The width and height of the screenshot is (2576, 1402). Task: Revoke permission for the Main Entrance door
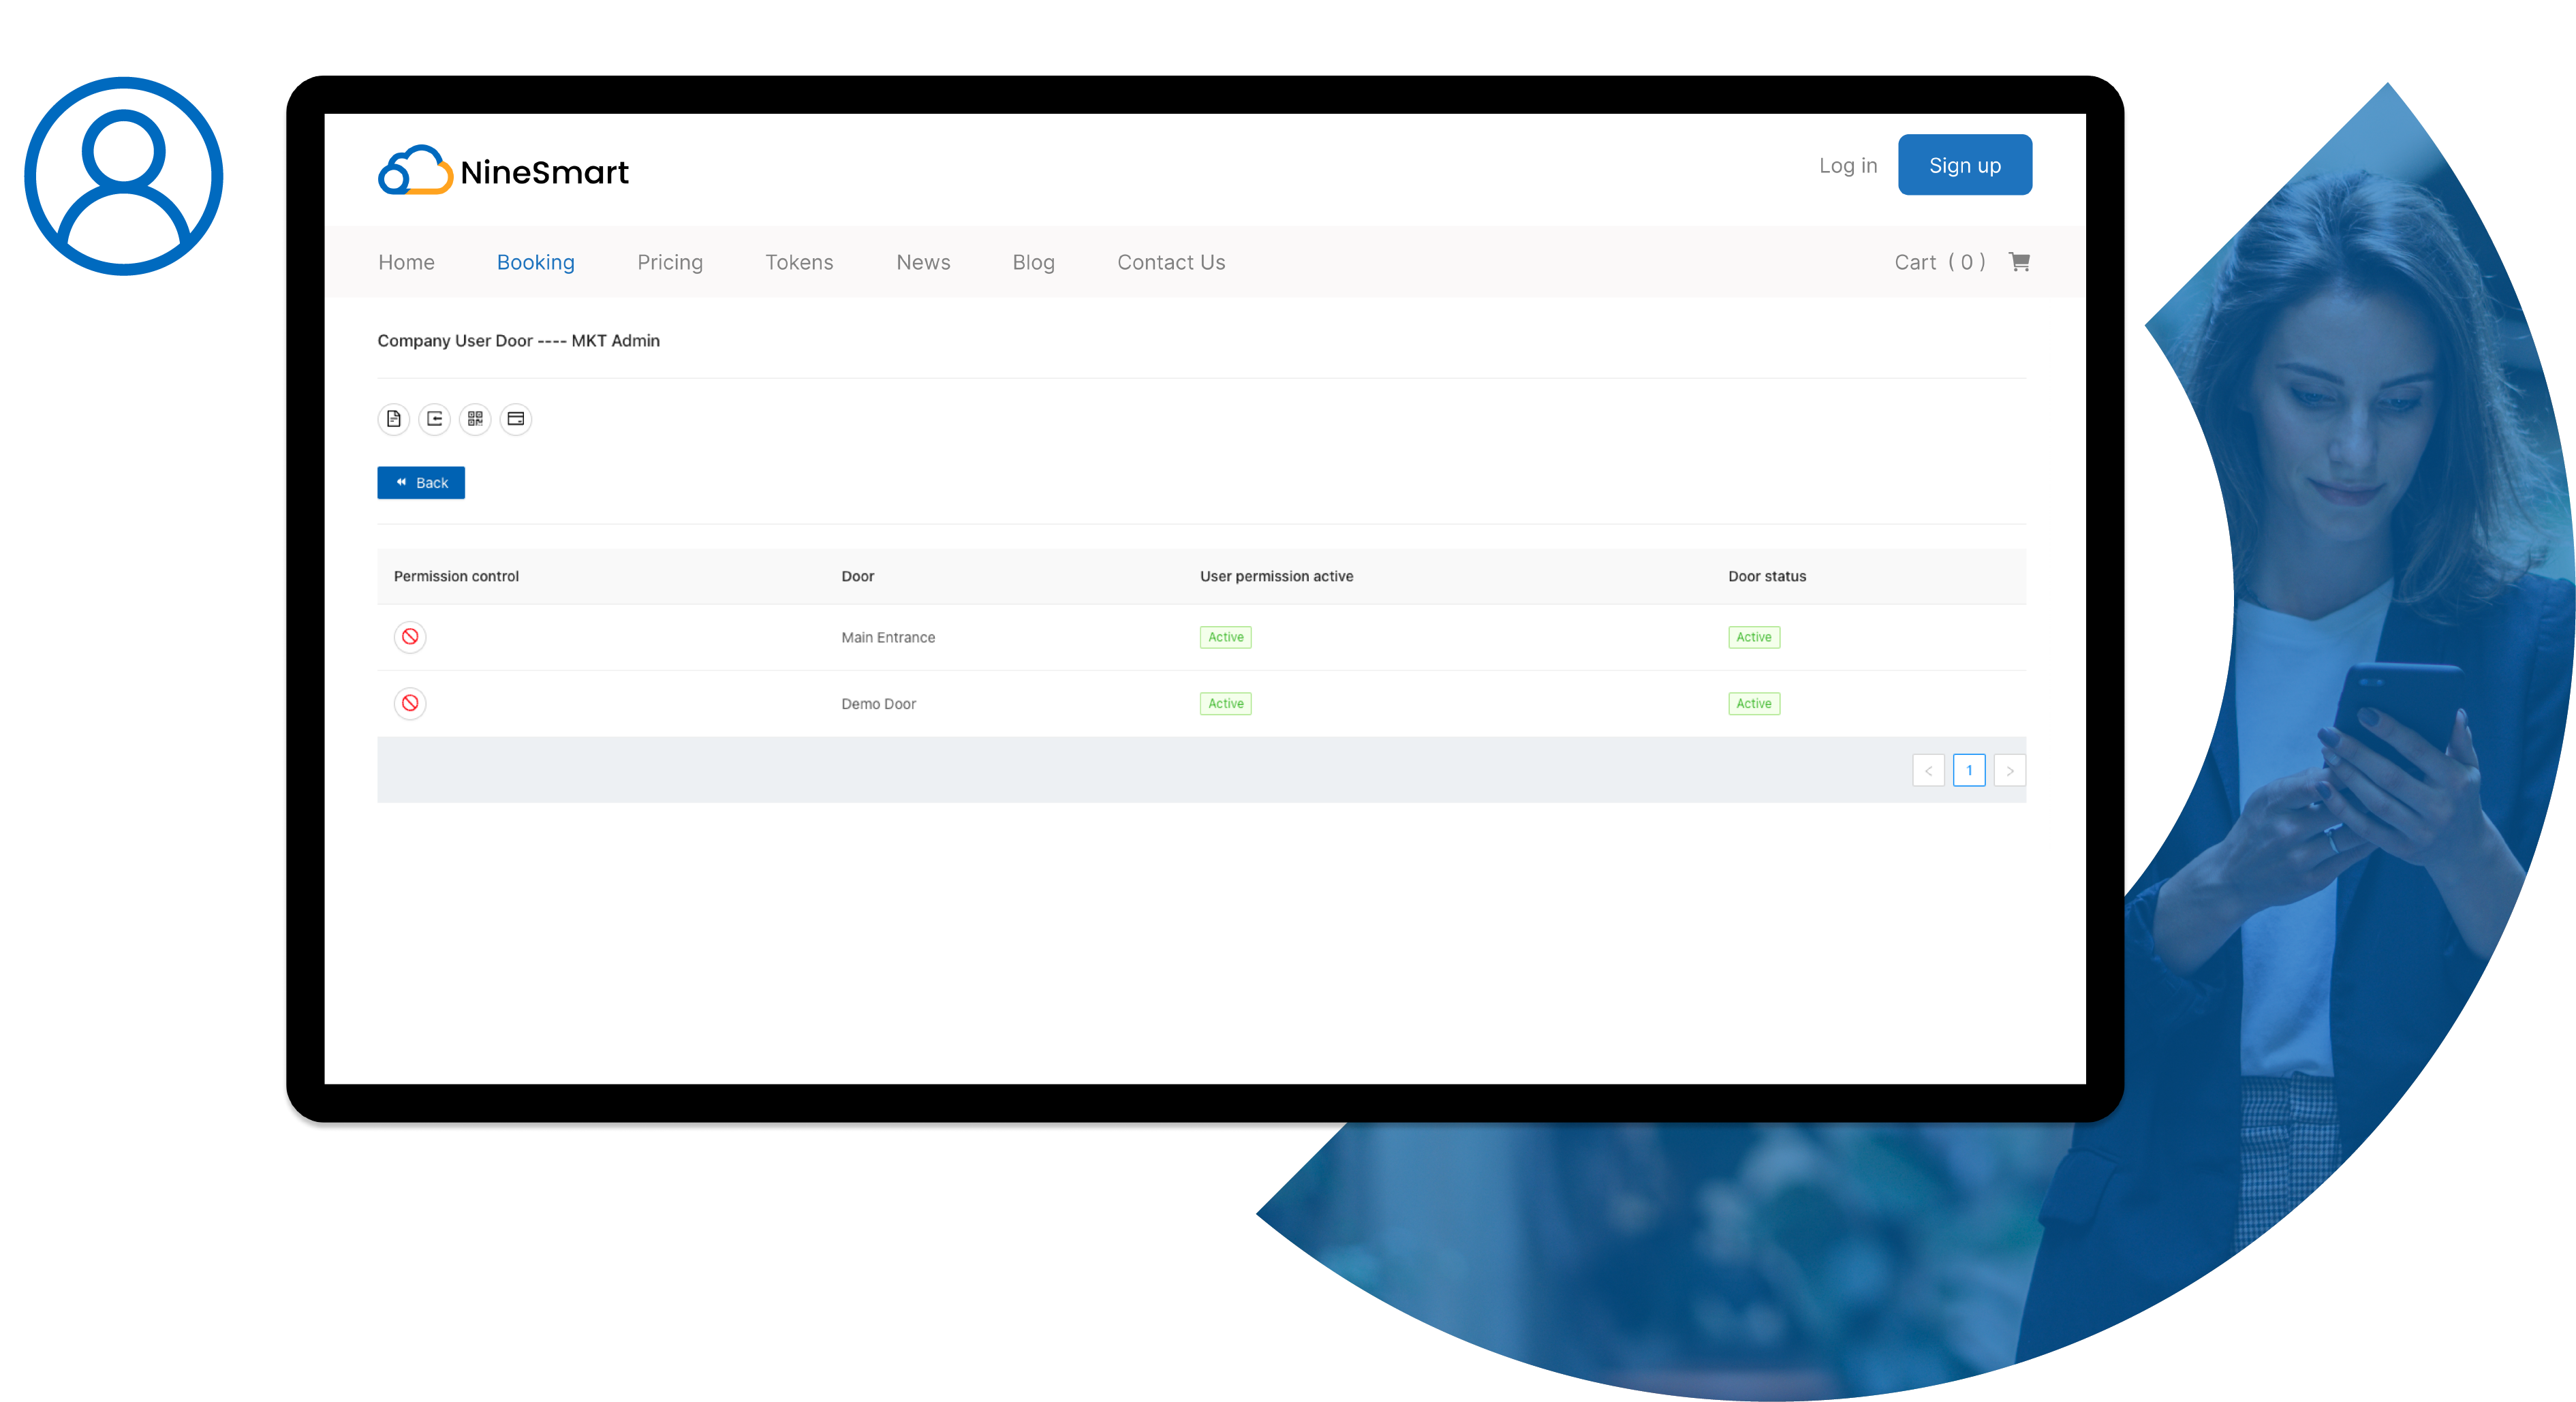click(x=410, y=637)
